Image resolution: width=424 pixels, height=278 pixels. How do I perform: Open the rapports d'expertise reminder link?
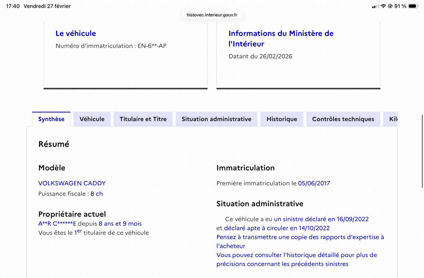click(300, 237)
